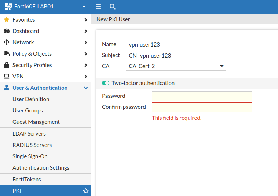Click the Network arrows icon
Image resolution: width=278 pixels, height=196 pixels.
click(x=6, y=42)
